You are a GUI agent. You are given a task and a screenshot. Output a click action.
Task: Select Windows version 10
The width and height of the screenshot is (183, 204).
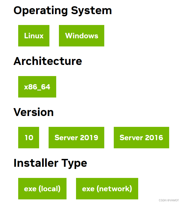tap(29, 137)
